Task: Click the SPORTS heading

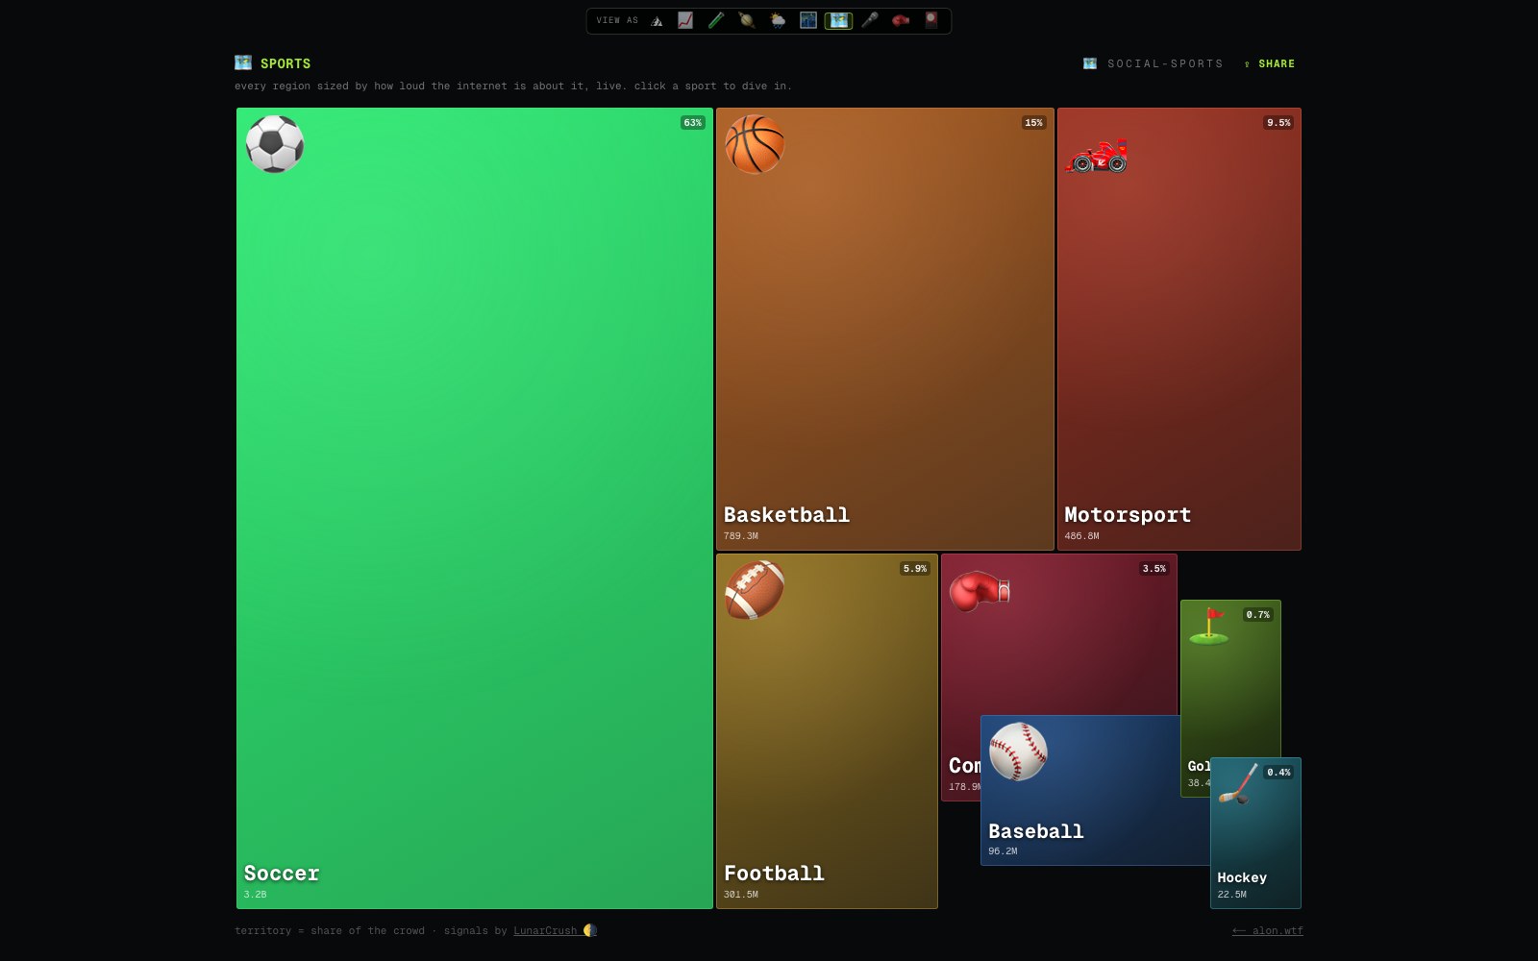Action: (x=285, y=63)
